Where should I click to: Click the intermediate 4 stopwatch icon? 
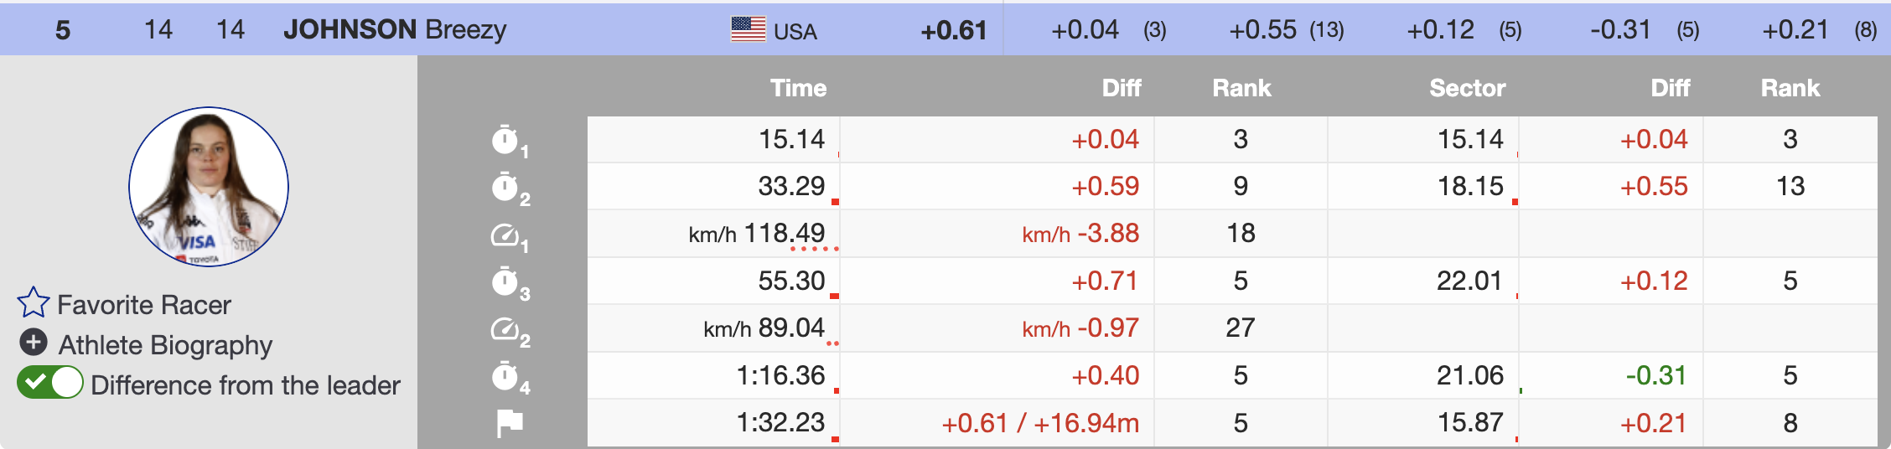(505, 376)
